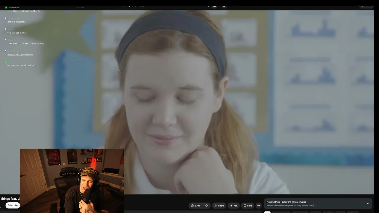The height and width of the screenshot is (213, 379).
Task: Select chat message "you going to mirmar"
Action: click(x=17, y=33)
